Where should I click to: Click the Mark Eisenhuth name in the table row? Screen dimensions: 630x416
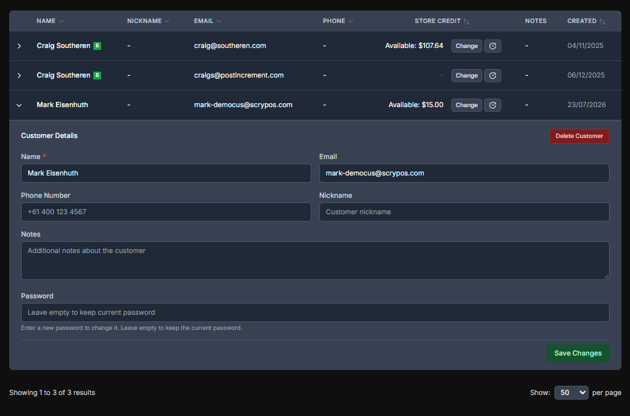[62, 105]
